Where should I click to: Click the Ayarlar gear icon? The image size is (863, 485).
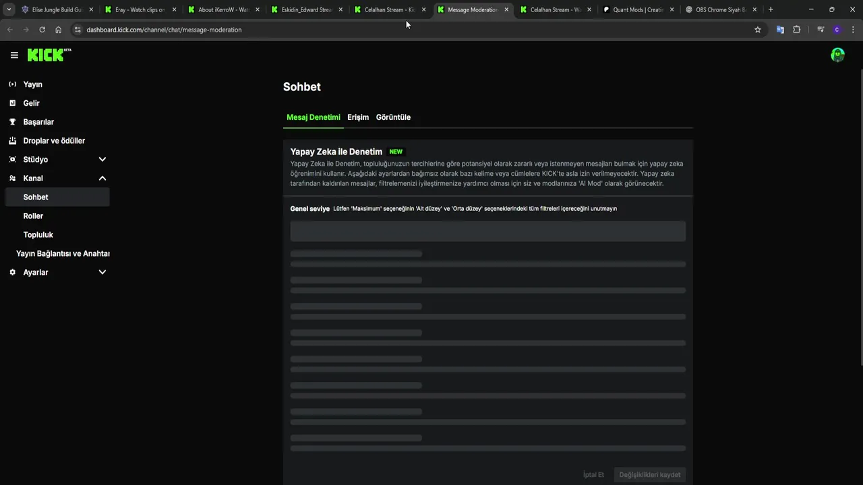click(12, 272)
